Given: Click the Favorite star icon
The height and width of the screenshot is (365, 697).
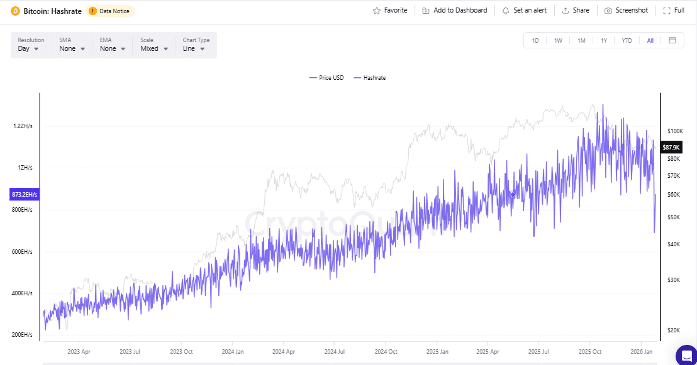Looking at the screenshot, I should point(377,11).
